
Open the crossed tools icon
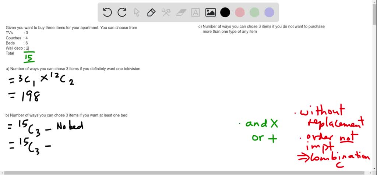(x=166, y=12)
